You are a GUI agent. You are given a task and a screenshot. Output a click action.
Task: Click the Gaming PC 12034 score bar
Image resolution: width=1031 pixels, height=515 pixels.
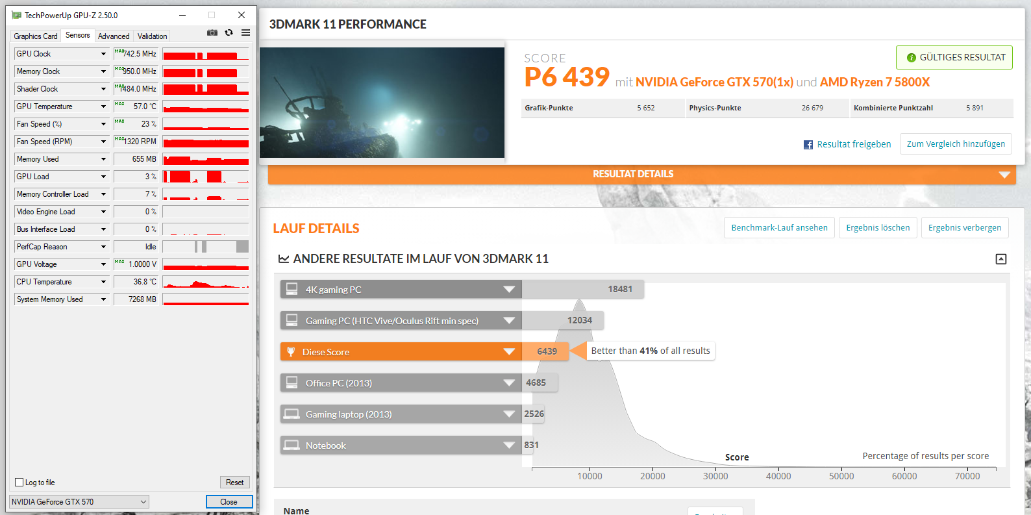[563, 320]
